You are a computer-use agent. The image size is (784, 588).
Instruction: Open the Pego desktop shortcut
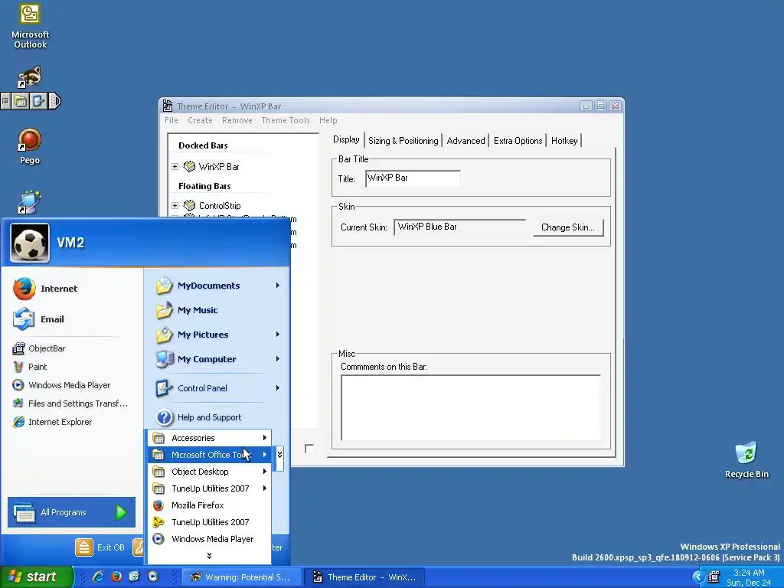click(x=30, y=146)
